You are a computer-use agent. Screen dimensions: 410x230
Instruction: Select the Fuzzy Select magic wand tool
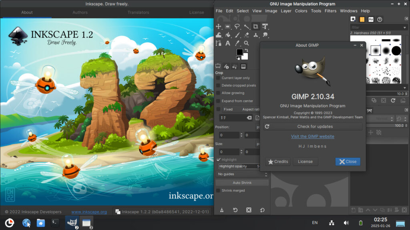[x=246, y=26]
